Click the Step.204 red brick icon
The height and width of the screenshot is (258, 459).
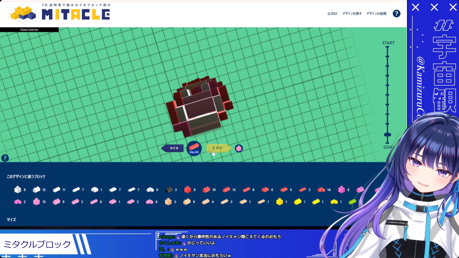point(194,148)
